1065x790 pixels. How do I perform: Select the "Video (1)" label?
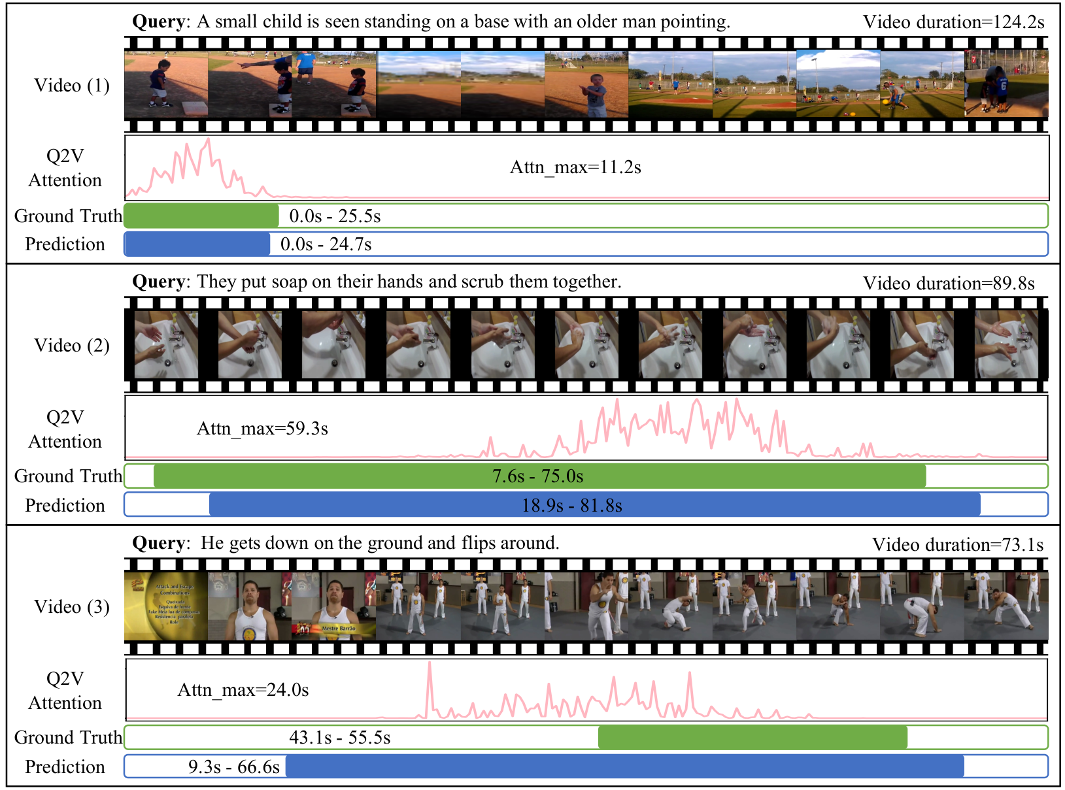tap(72, 86)
